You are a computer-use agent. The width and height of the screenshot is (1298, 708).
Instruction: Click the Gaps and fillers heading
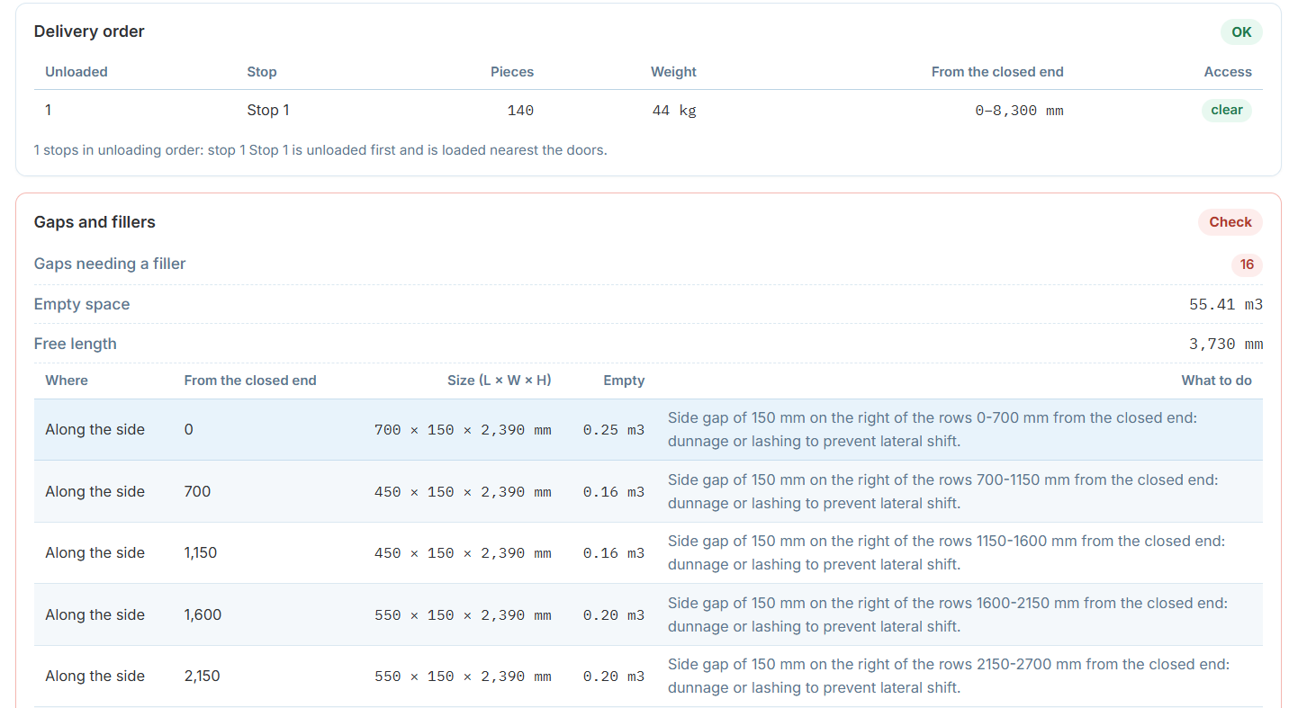[x=95, y=222]
